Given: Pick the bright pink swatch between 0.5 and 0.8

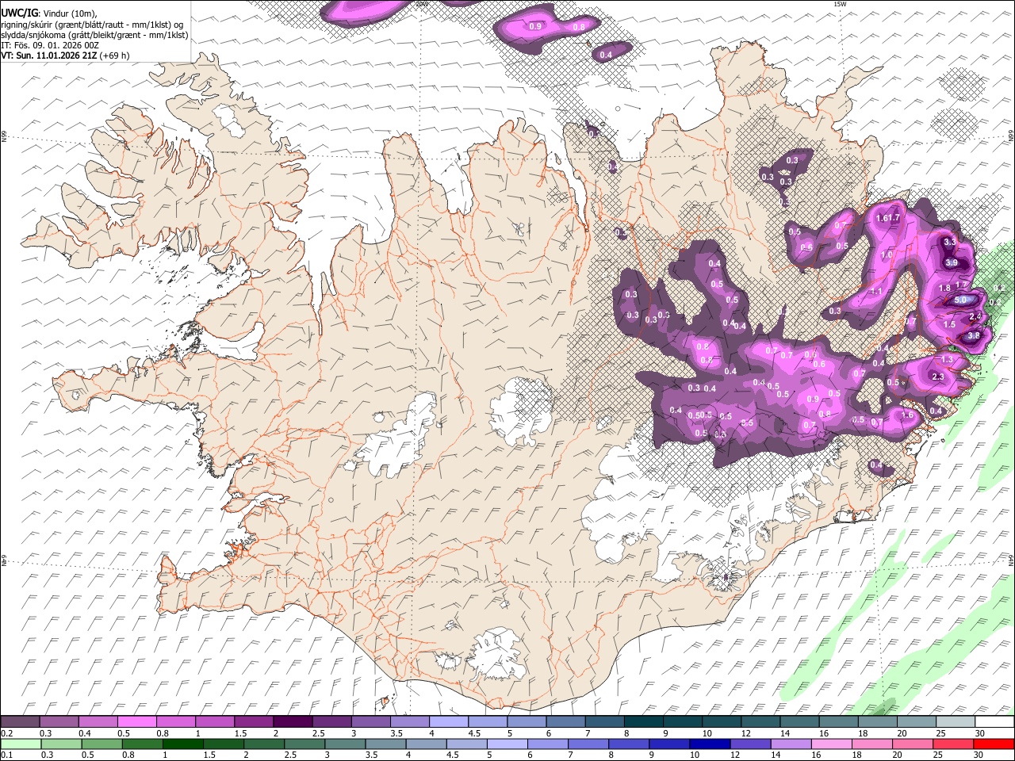Looking at the screenshot, I should [x=138, y=722].
